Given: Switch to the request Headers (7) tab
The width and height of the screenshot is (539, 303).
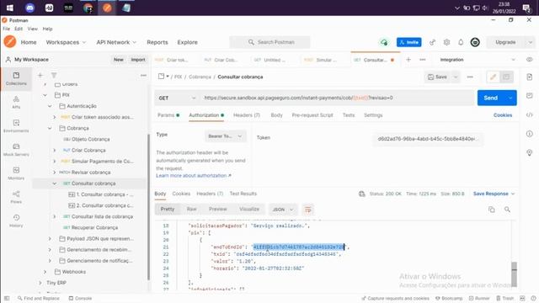Looking at the screenshot, I should pos(247,115).
